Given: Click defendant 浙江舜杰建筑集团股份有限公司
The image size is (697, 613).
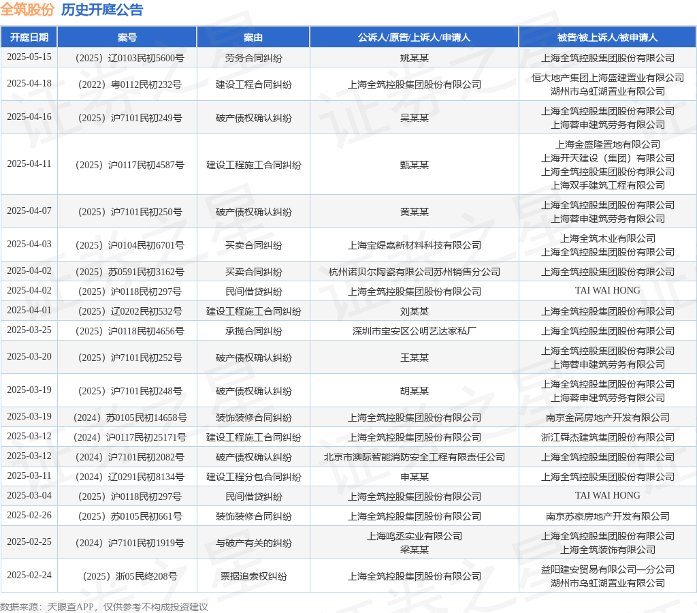Looking at the screenshot, I should [608, 438].
